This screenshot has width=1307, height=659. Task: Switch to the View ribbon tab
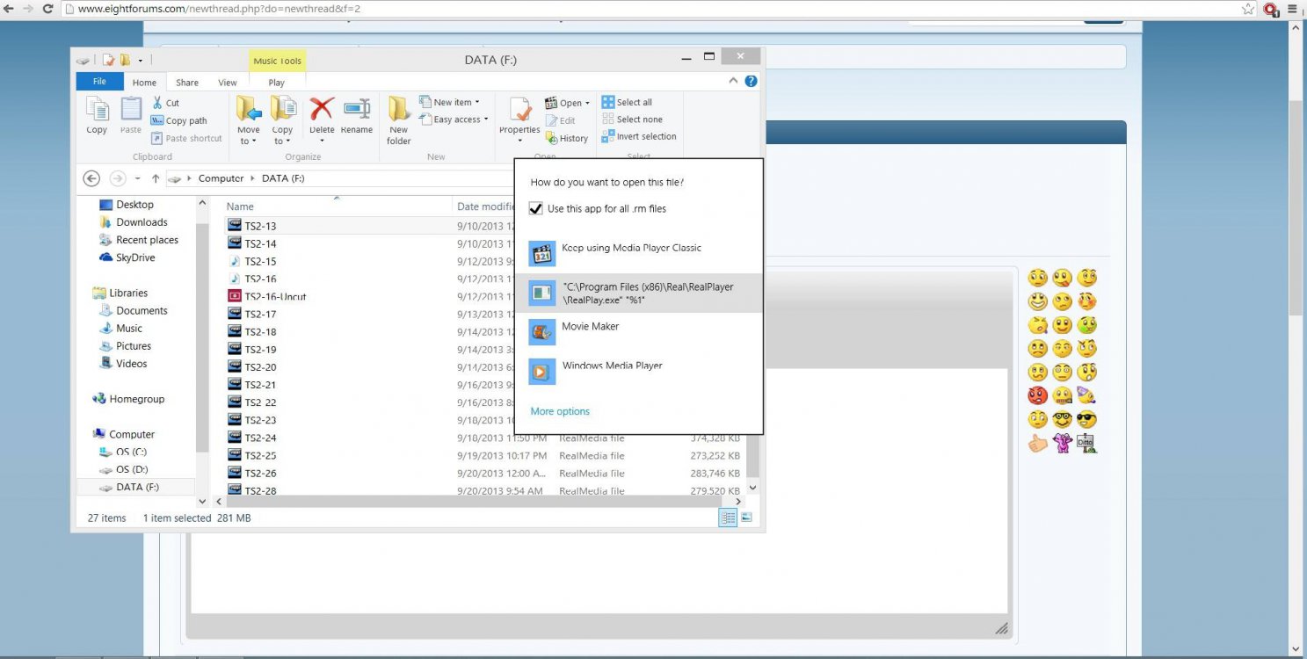(x=228, y=83)
